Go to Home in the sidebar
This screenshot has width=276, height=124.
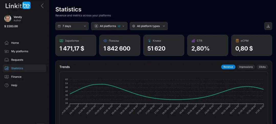[x=25, y=43]
